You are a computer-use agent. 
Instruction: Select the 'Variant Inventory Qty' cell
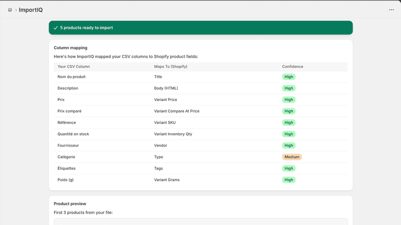[x=173, y=134]
